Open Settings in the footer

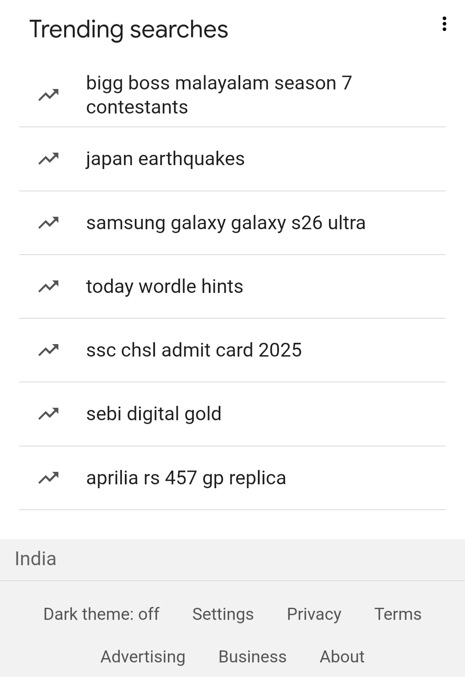223,614
